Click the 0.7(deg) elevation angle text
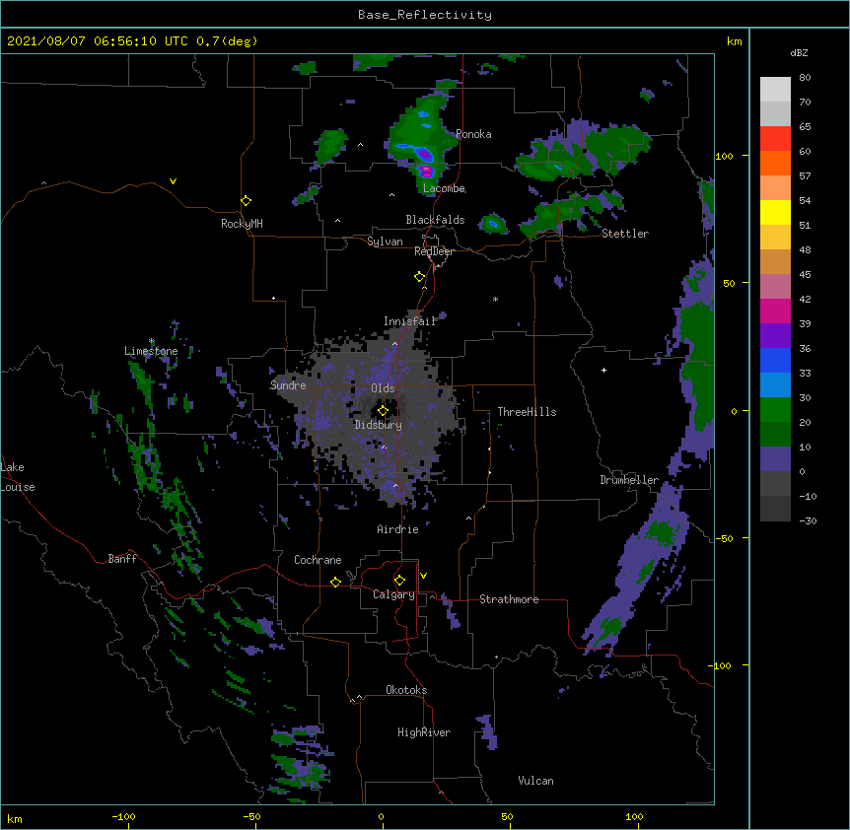This screenshot has width=850, height=830. [227, 41]
